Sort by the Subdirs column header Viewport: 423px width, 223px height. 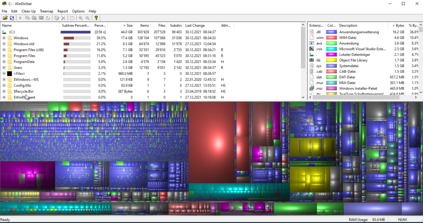pos(175,26)
